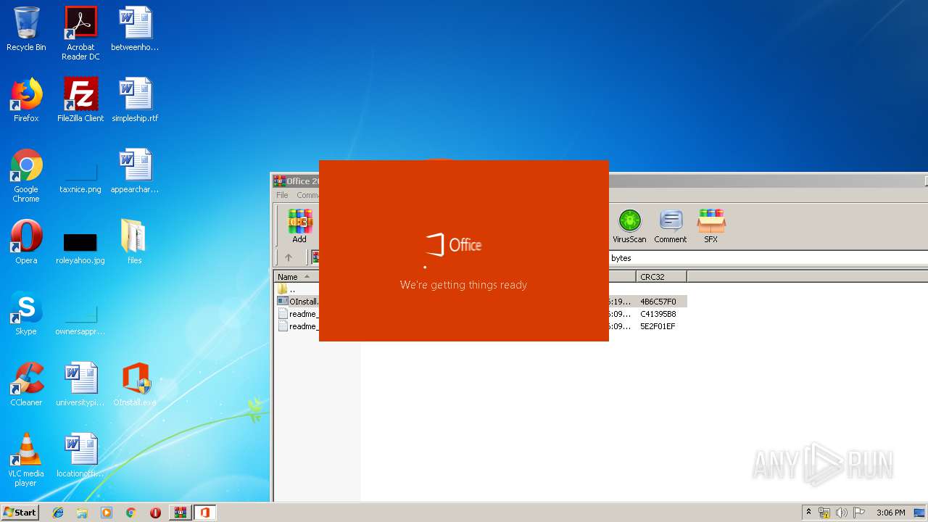
Task: Click the Show desktop button
Action: tap(921, 513)
